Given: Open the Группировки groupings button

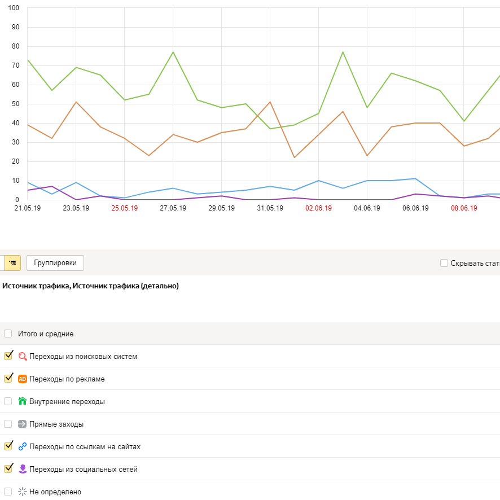Looking at the screenshot, I should [55, 263].
